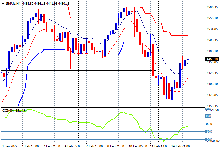Select the 4506.35 price axis label
Image resolution: width=220 pixels, height=150 pixels.
212,40
